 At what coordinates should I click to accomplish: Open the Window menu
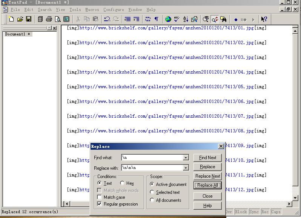point(135,9)
